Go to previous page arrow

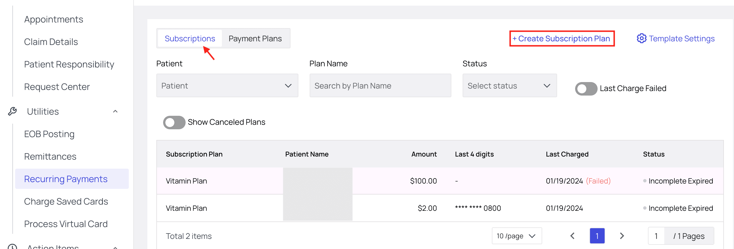[x=573, y=236]
